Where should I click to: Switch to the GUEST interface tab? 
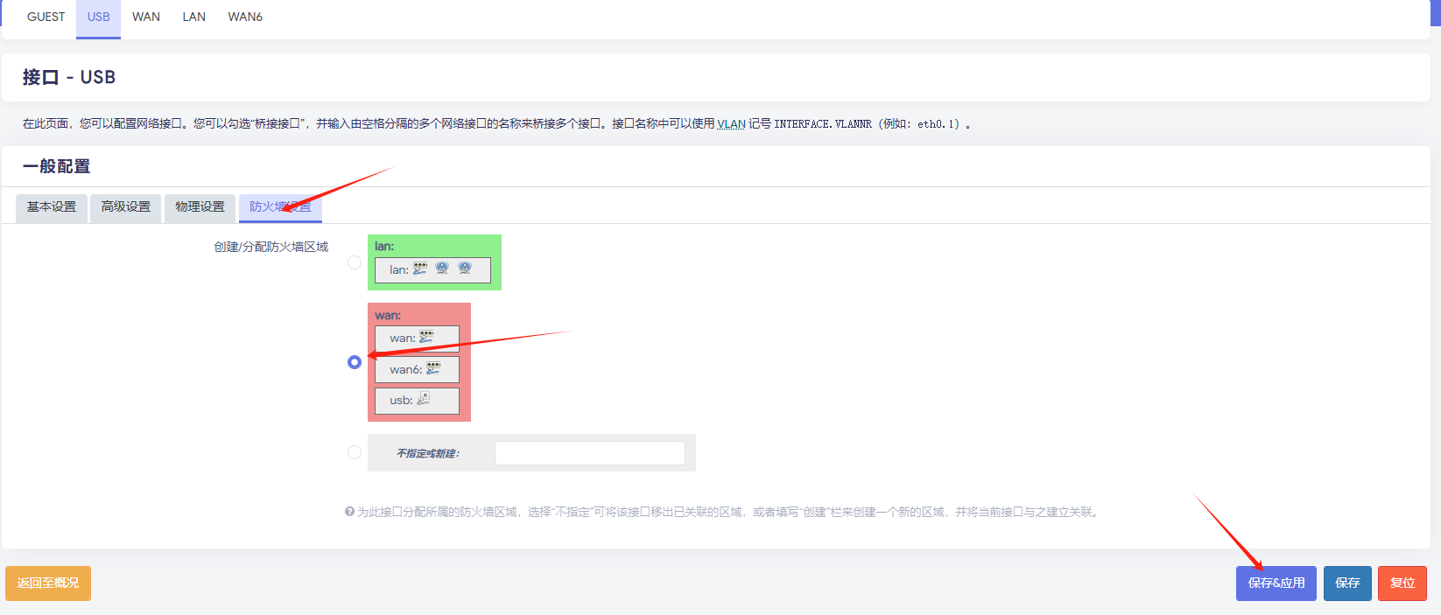46,17
